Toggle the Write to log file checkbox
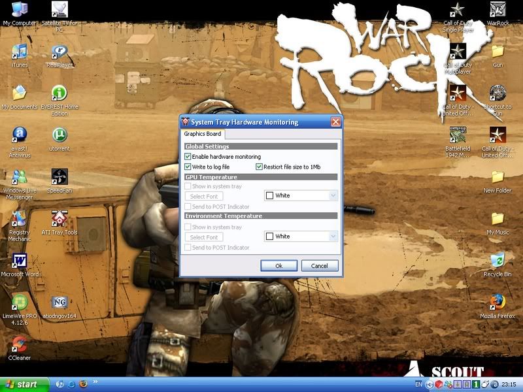The image size is (523, 392). pyautogui.click(x=188, y=167)
